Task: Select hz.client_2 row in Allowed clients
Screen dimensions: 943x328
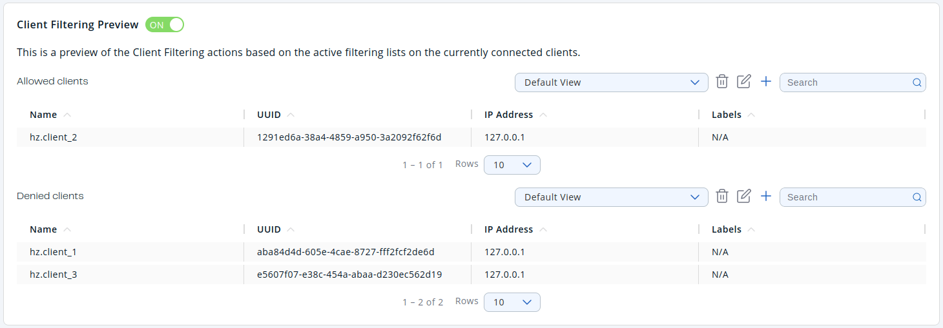Action: [54, 137]
